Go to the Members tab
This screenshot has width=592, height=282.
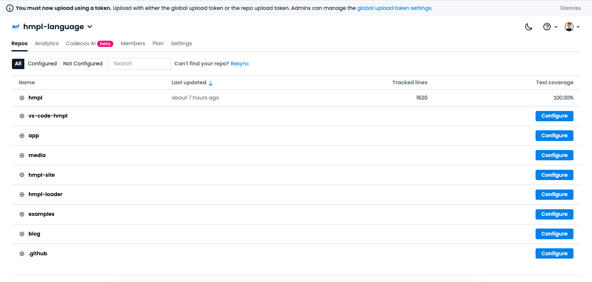133,44
